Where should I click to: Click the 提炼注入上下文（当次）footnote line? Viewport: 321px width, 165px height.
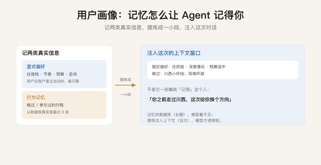[185, 120]
